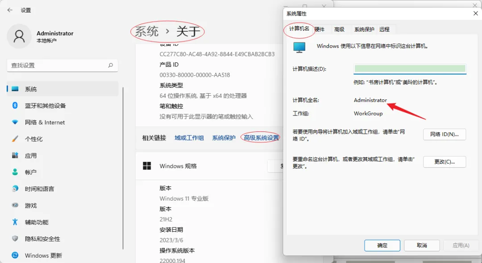This screenshot has width=482, height=263.
Task: Click product ID 00330-80000-00000-AA518
Action: coord(195,75)
